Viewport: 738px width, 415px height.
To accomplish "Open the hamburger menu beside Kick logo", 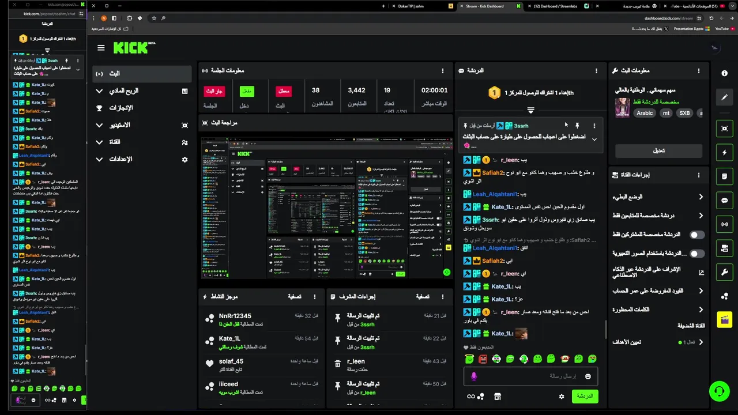I will [101, 48].
